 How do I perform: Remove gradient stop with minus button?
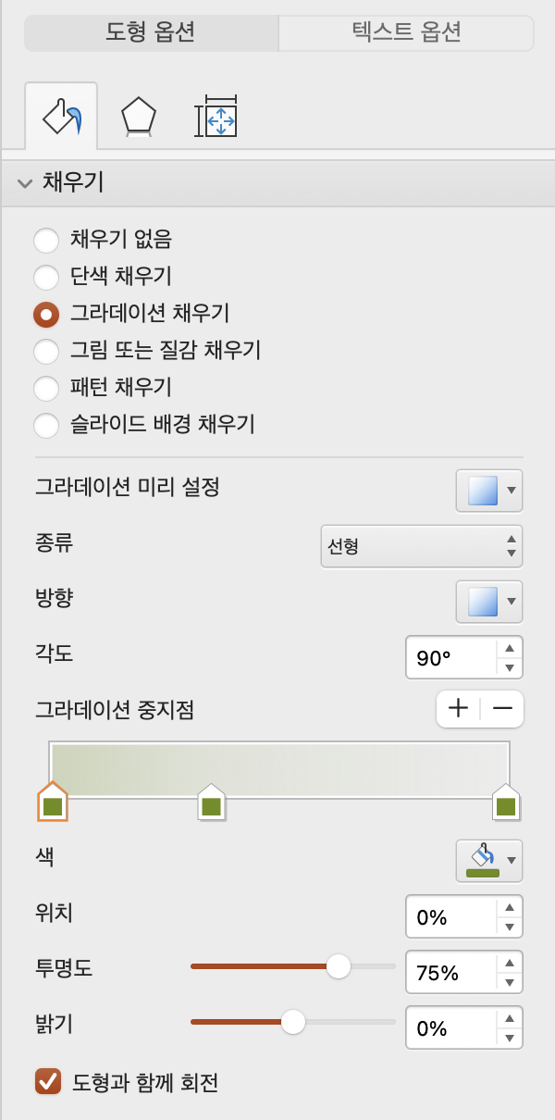tap(502, 709)
